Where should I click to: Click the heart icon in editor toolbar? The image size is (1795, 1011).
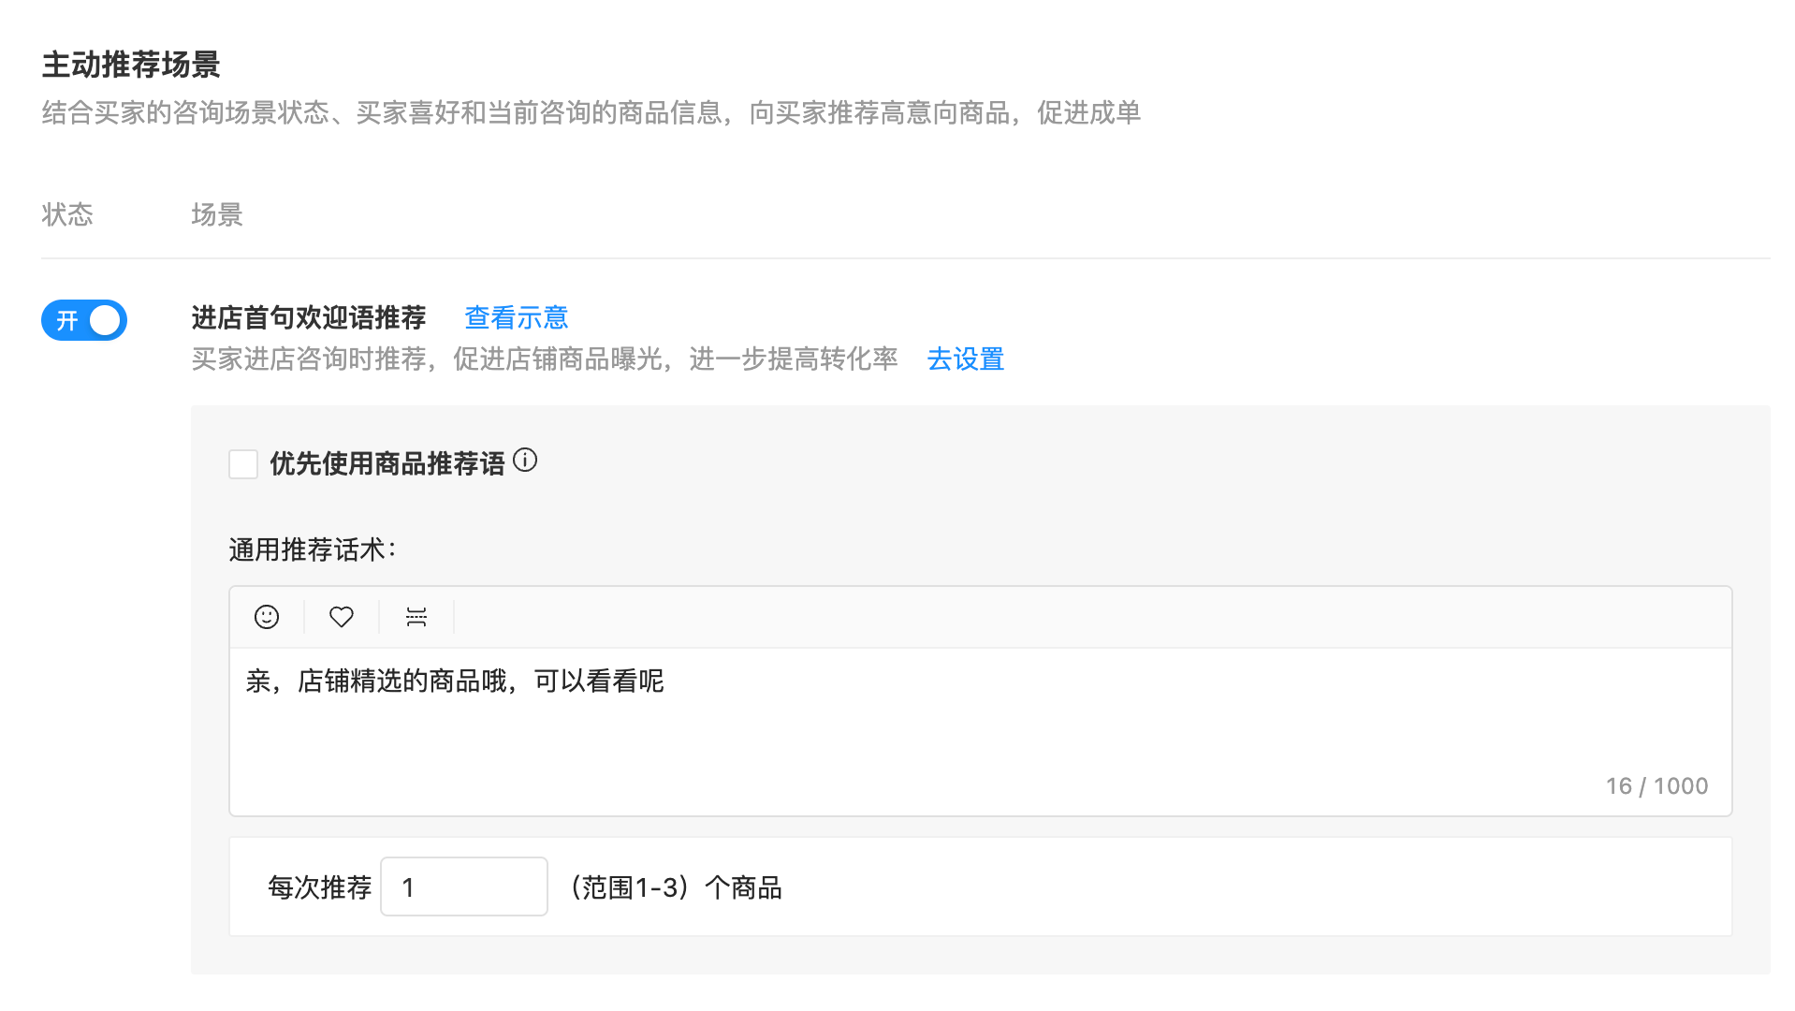coord(342,617)
